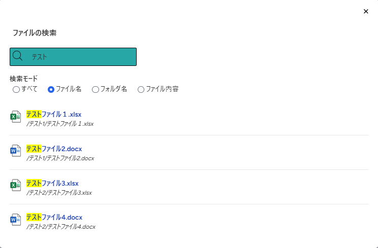This screenshot has width=378, height=248.
Task: Switch search mode to ファイル内容
Action: coord(141,89)
